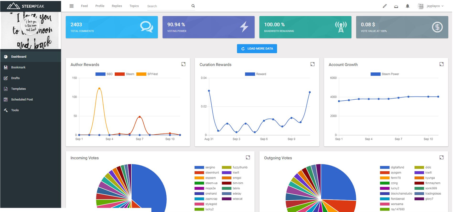Click the pencil compose post icon

(385, 6)
